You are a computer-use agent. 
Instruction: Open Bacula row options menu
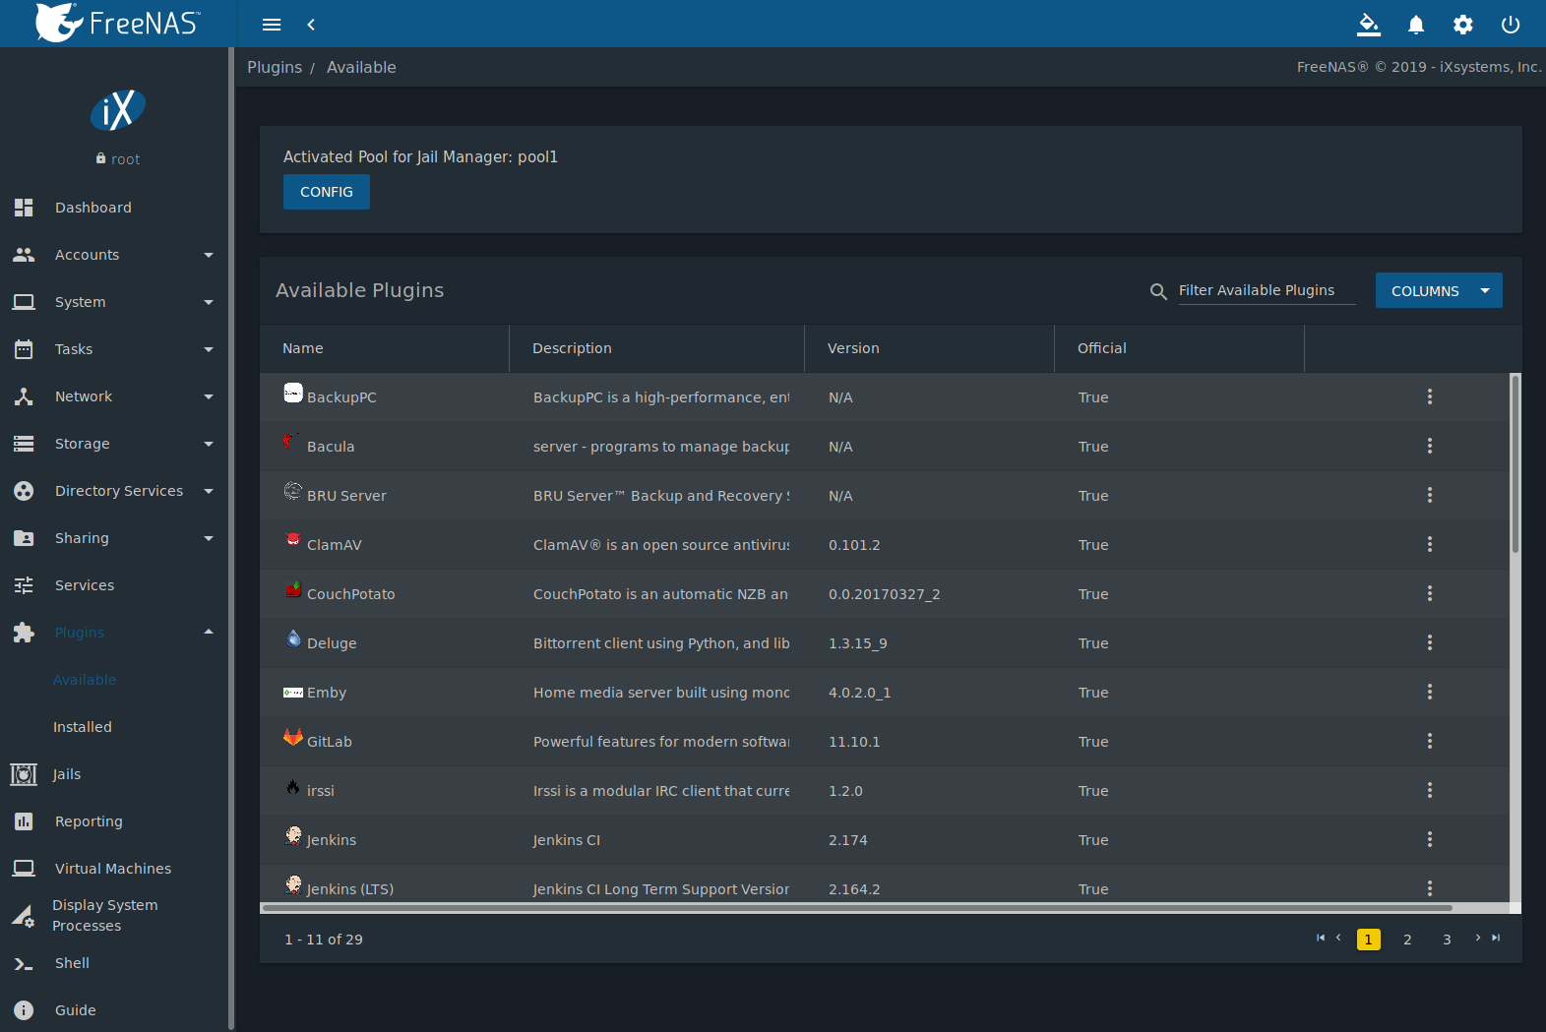point(1430,446)
